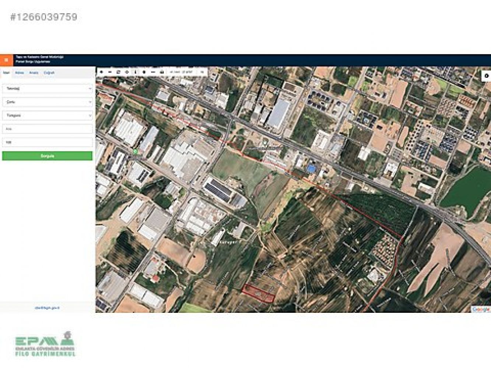Open the orange hamburger menu
The height and width of the screenshot is (368, 491).
pyautogui.click(x=6, y=60)
